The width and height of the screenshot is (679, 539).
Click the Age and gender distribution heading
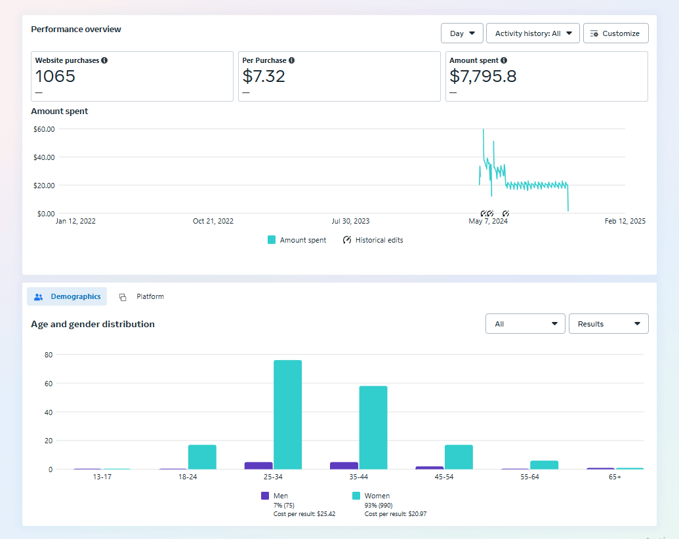point(93,324)
